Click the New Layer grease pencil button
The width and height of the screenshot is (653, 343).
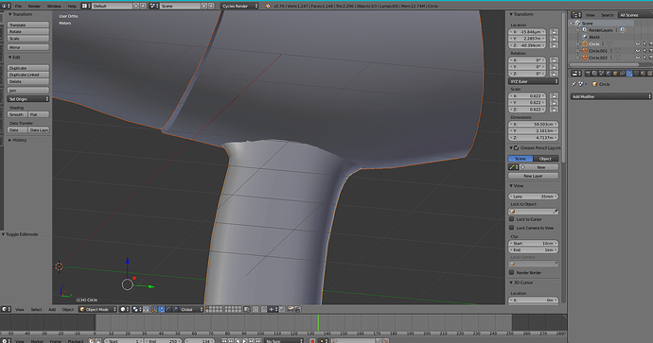[x=533, y=176]
